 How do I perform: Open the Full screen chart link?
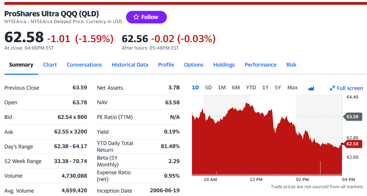click(x=346, y=88)
